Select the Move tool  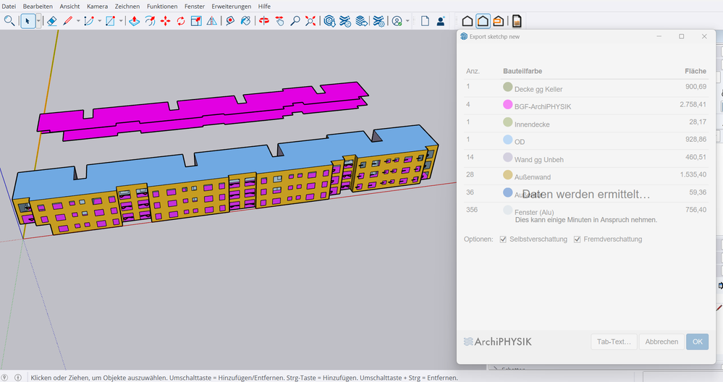165,21
